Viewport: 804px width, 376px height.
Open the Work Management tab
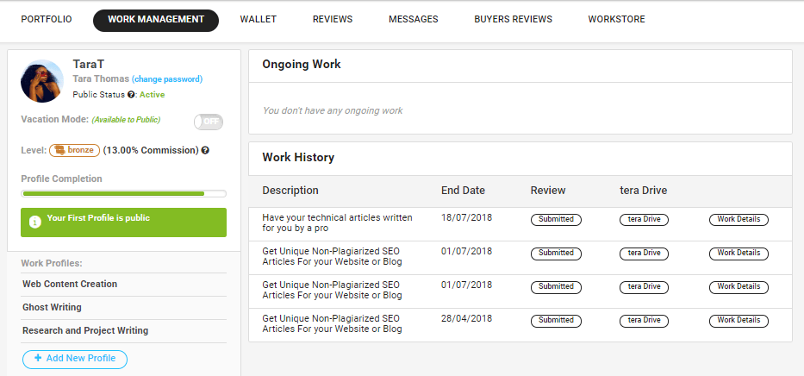point(156,19)
